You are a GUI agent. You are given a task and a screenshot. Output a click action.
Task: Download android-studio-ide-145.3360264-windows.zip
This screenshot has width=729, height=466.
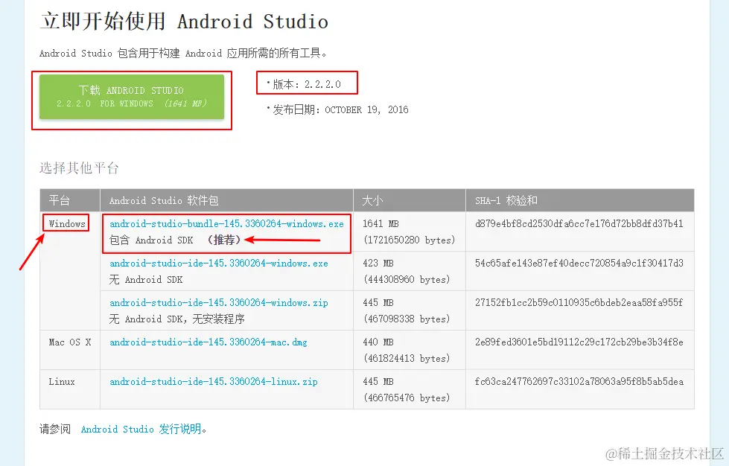pos(218,302)
